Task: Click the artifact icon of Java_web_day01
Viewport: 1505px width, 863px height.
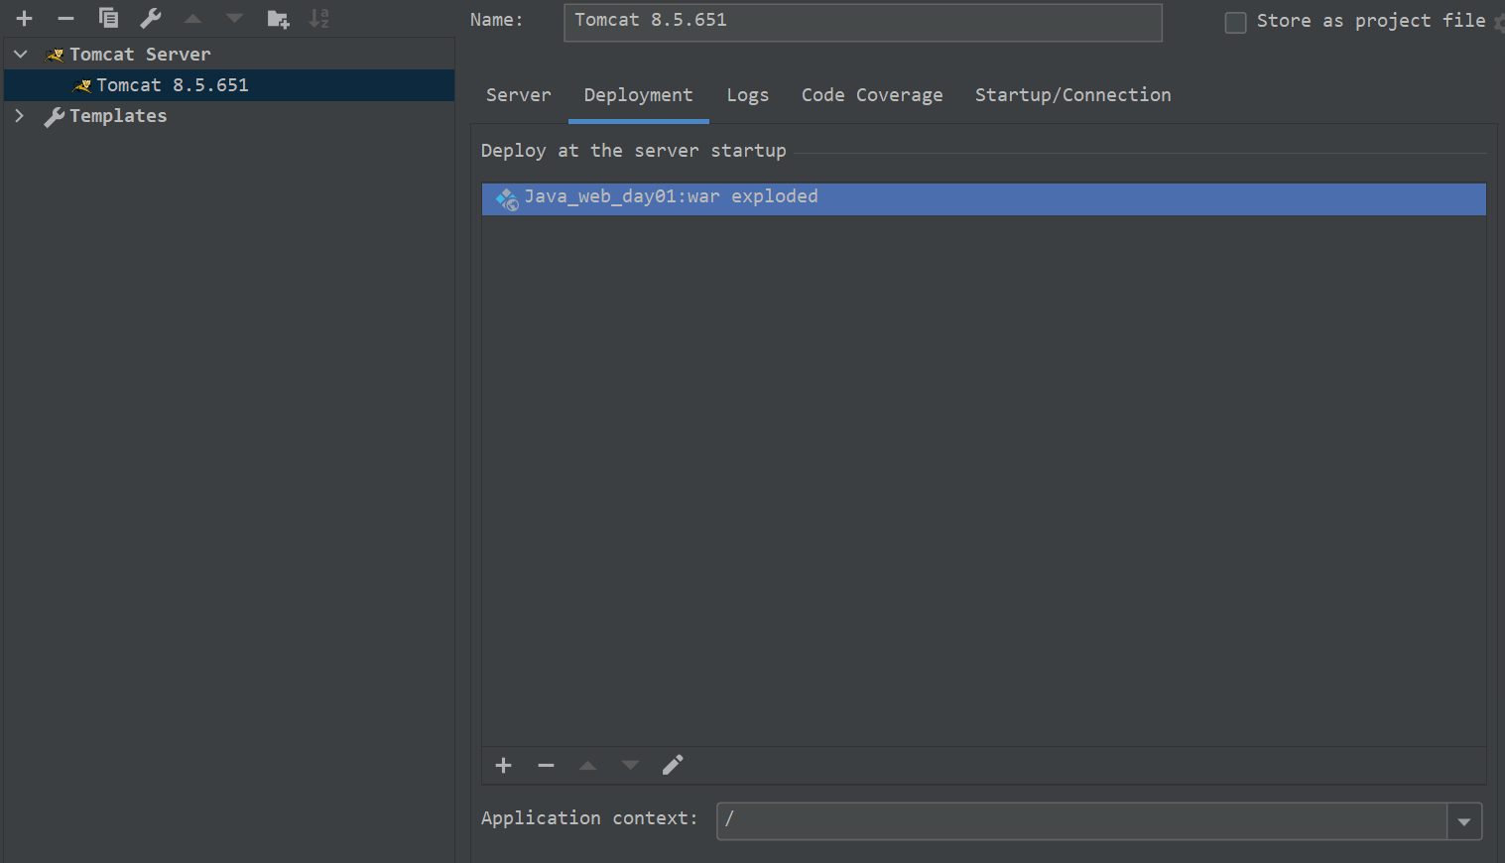Action: coord(507,198)
